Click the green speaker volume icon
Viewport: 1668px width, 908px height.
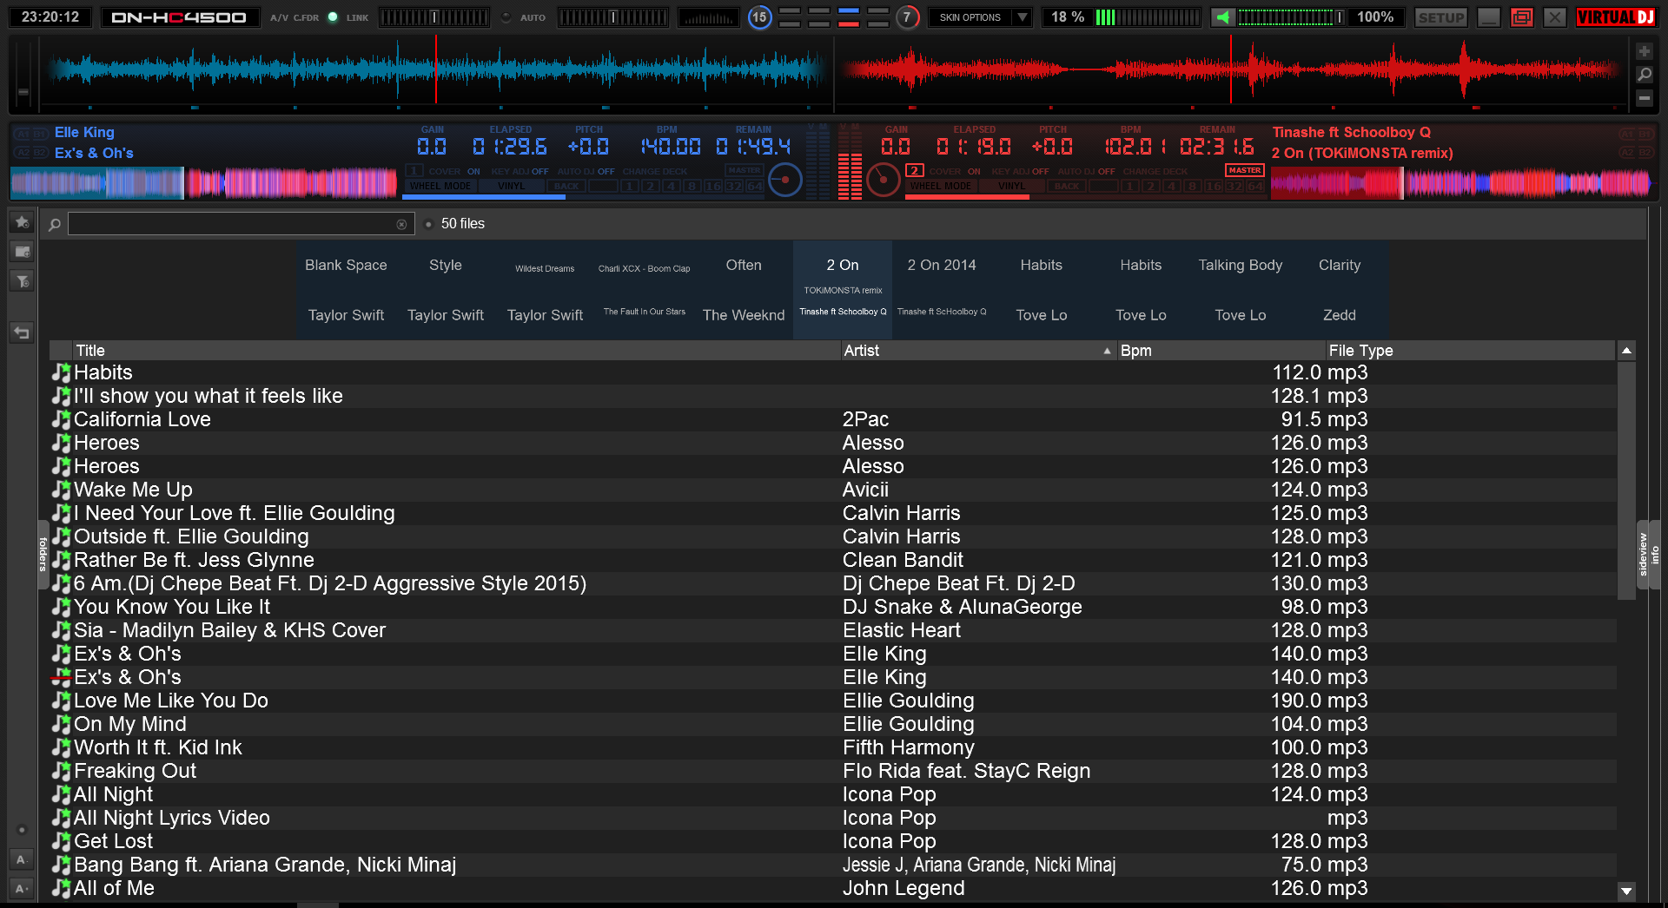(1223, 17)
